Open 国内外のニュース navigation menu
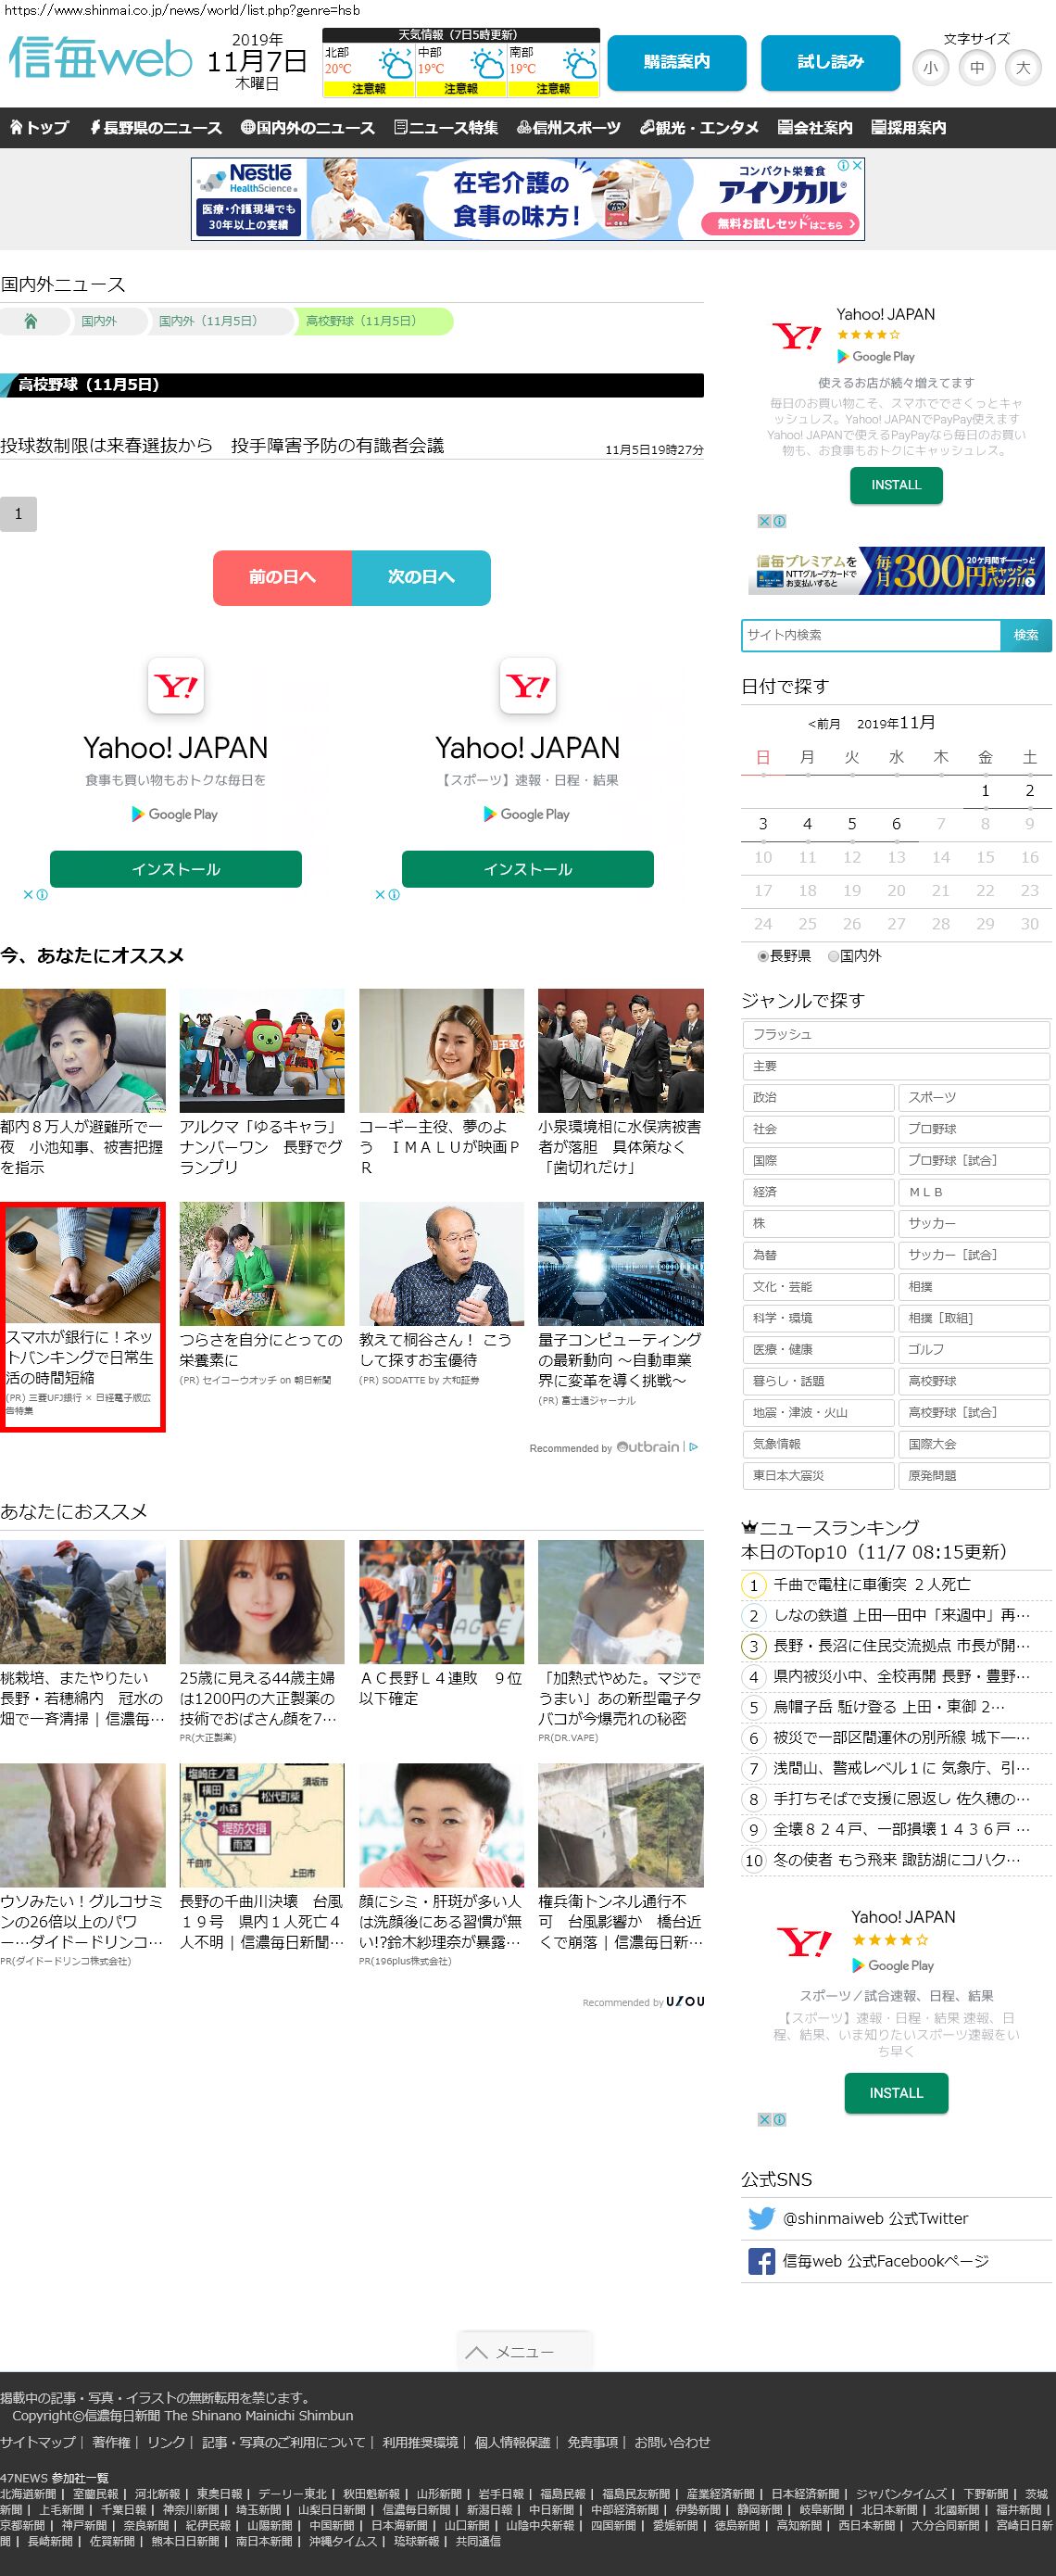Screen dimensions: 1056x2576 308,128
